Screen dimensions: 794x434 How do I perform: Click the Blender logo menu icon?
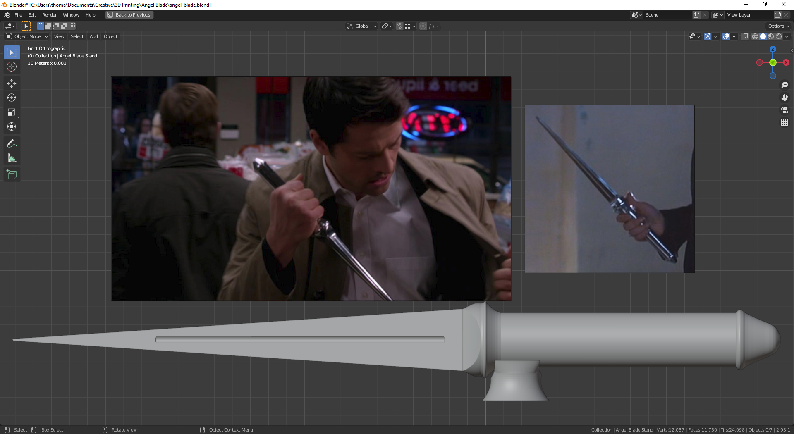(x=7, y=15)
